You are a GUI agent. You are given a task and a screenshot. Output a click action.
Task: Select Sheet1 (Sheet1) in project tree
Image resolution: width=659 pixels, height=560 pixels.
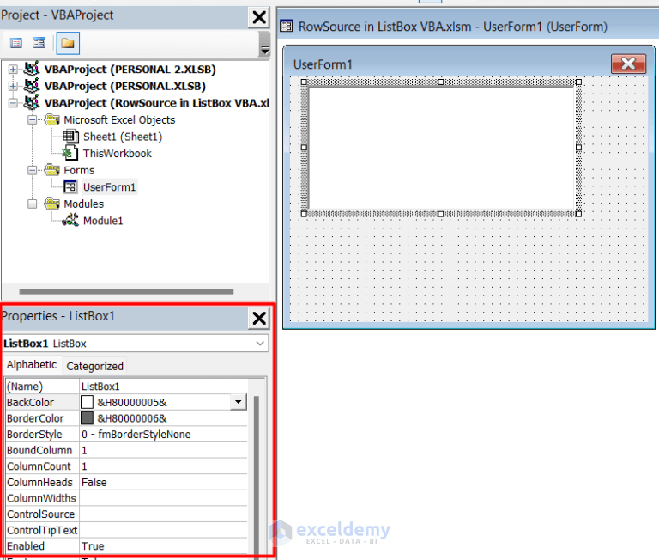(x=123, y=137)
